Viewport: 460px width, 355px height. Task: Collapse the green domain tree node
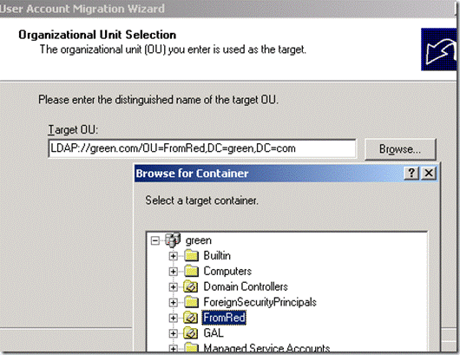click(x=154, y=241)
